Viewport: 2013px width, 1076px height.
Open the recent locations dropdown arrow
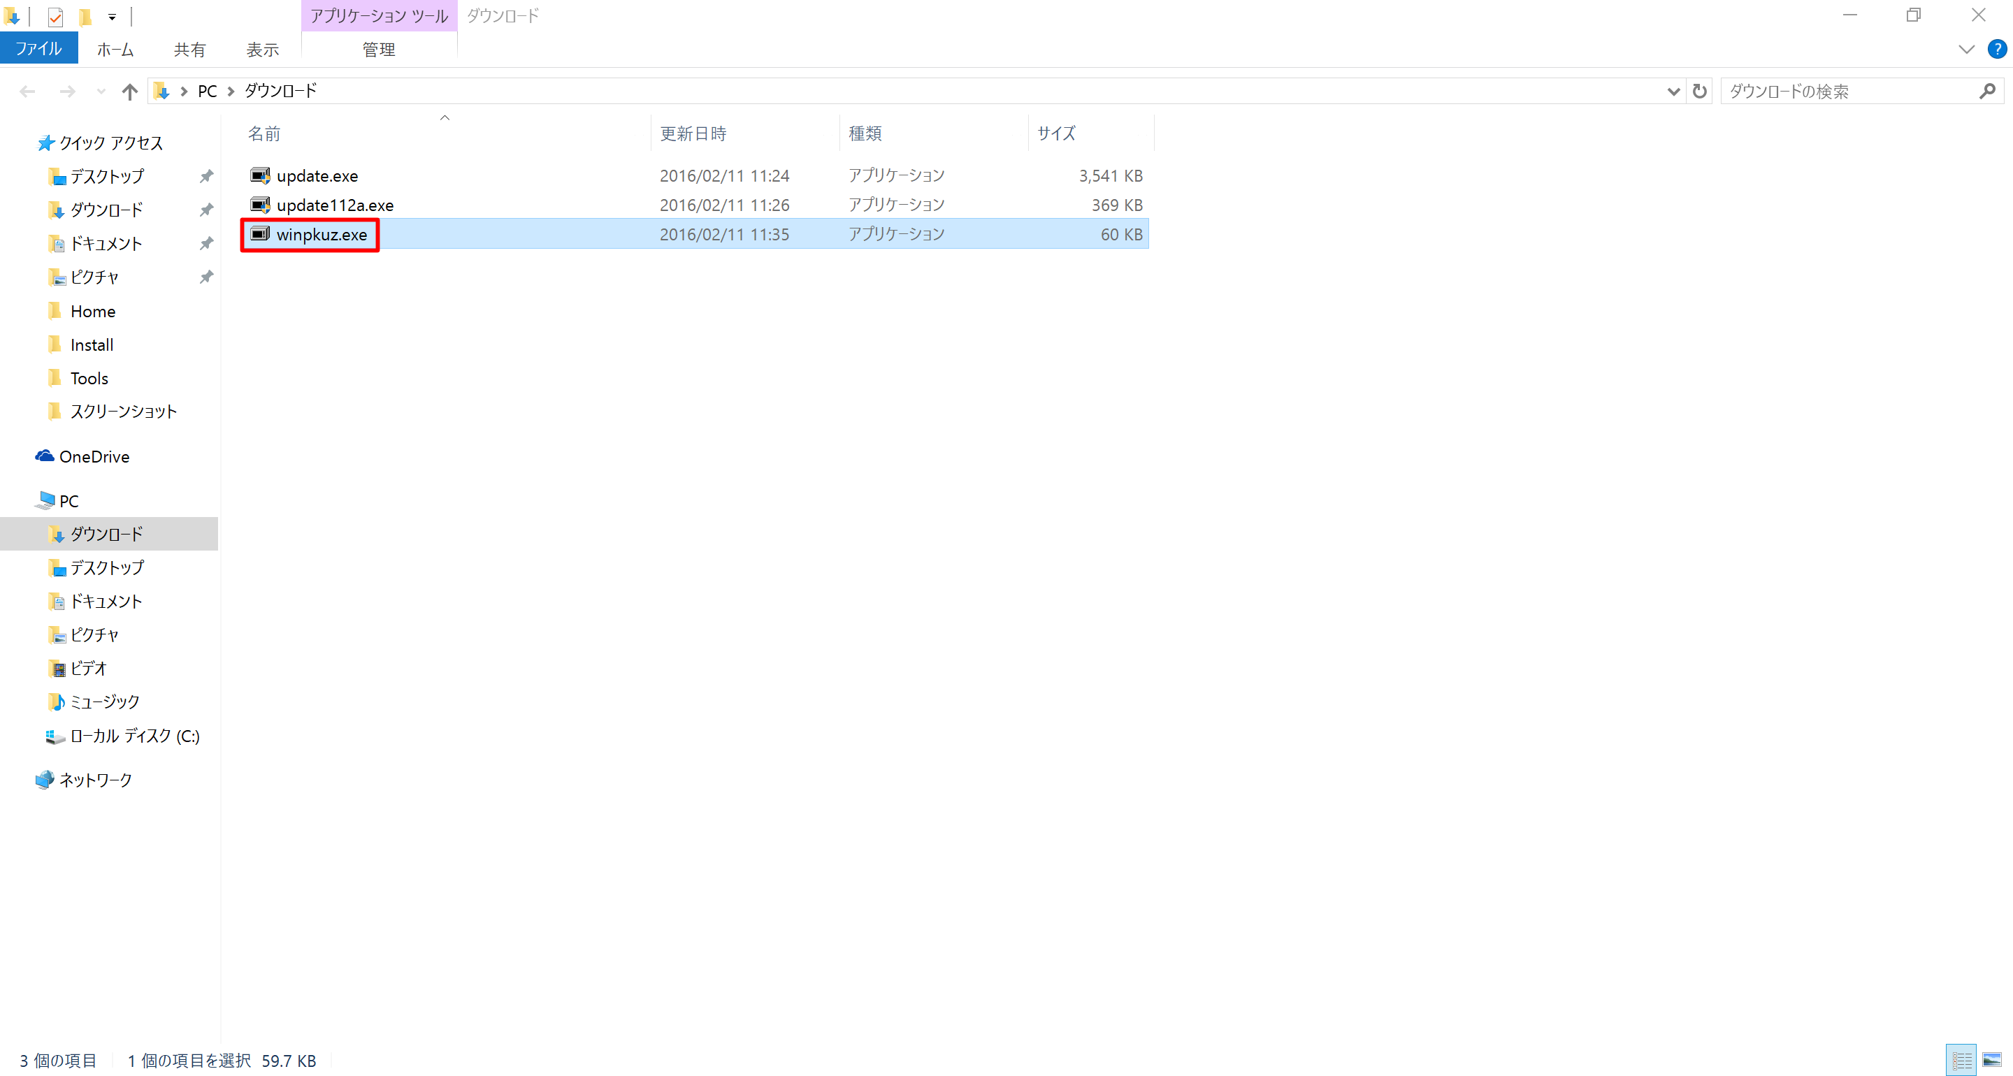click(101, 92)
